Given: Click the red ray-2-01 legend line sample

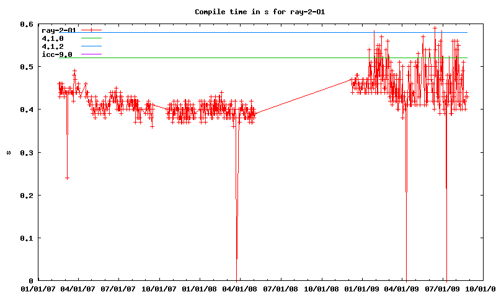Looking at the screenshot, I should tap(91, 30).
